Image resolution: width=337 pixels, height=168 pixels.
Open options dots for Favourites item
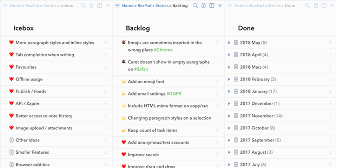pyautogui.click(x=105, y=67)
